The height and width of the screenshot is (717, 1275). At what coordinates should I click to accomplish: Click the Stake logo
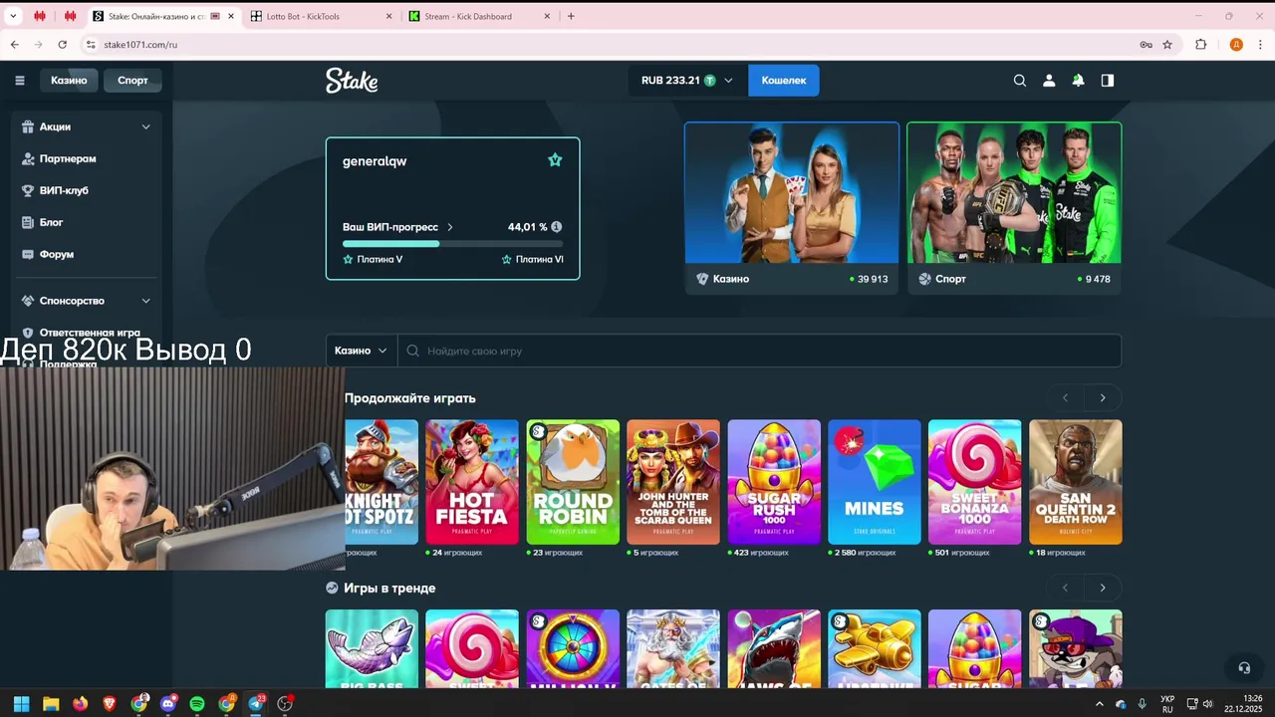tap(352, 81)
